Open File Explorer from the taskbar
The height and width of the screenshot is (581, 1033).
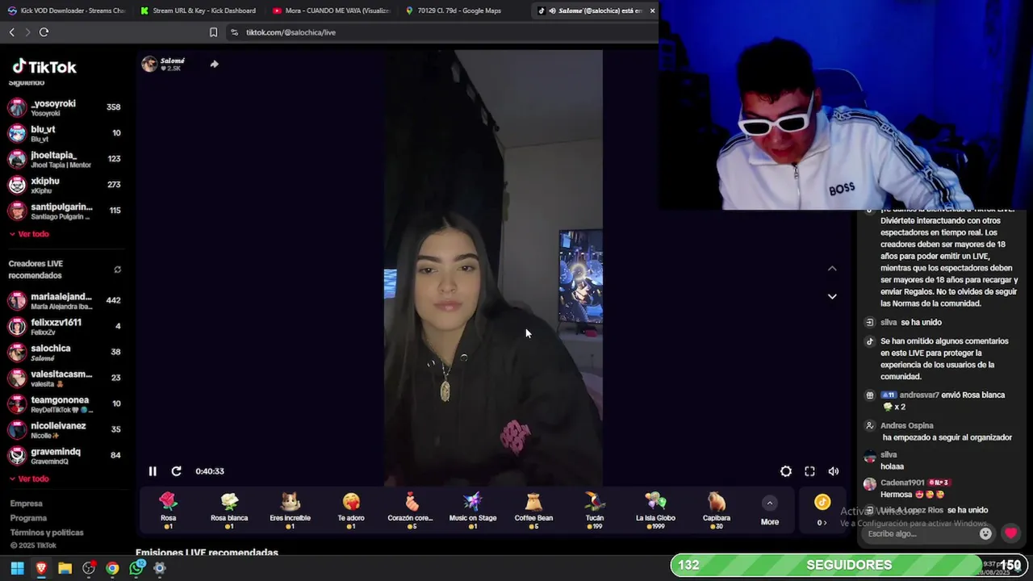(65, 568)
